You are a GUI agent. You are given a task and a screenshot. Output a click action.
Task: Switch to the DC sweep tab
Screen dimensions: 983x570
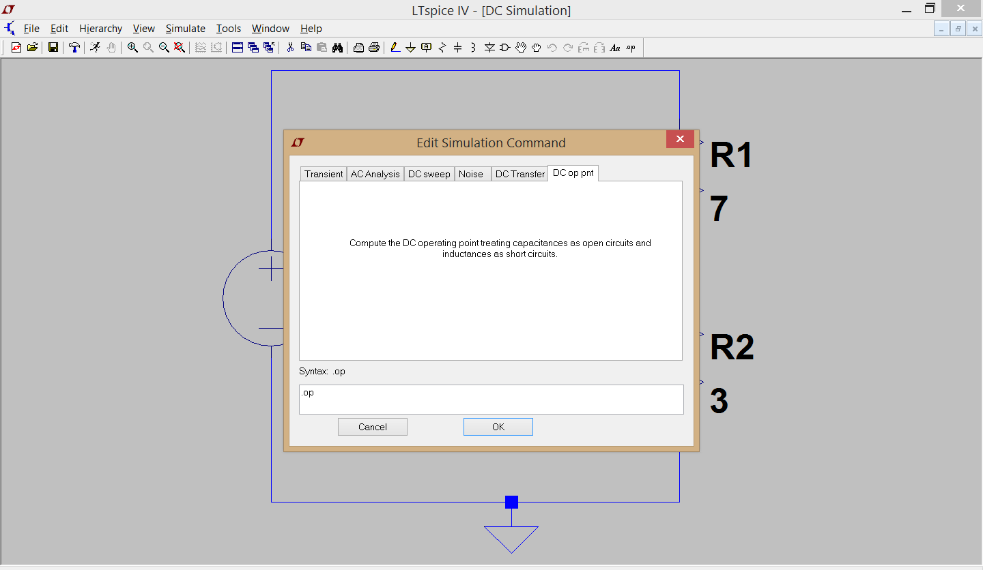click(x=429, y=174)
